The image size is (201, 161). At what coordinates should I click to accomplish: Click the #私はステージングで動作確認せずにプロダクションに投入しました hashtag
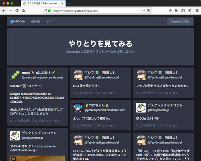36,112
